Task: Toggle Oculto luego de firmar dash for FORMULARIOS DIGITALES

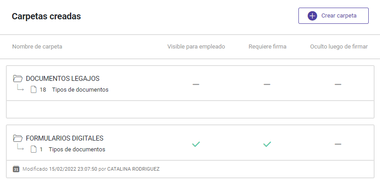Action: click(x=338, y=144)
